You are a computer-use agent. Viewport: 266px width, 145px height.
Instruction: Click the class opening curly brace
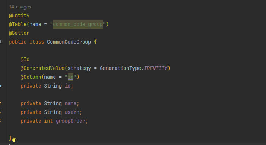pyautogui.click(x=95, y=42)
